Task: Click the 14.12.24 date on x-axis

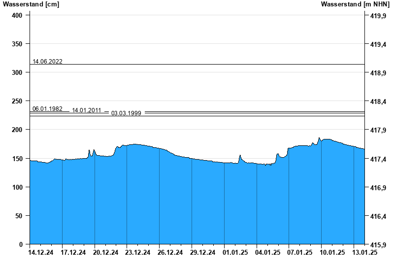Action: (x=41, y=253)
